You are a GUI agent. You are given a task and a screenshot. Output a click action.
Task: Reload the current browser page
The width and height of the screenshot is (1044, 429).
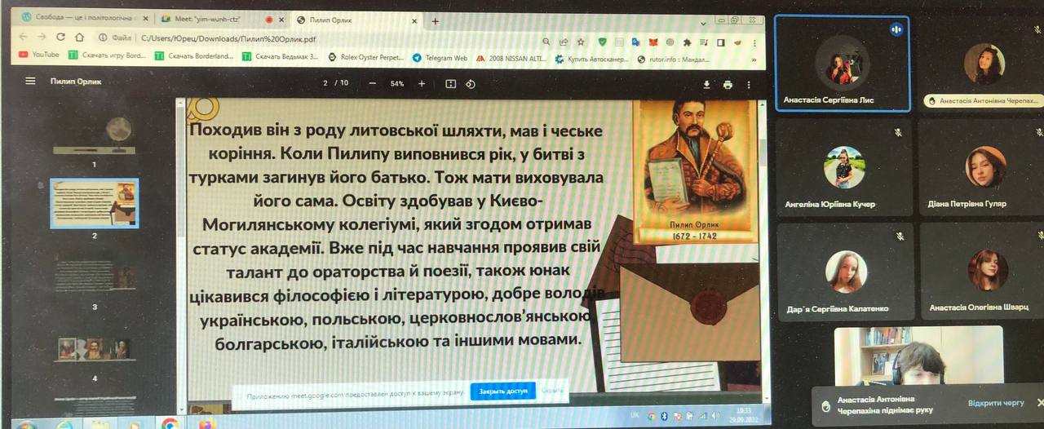click(x=60, y=38)
